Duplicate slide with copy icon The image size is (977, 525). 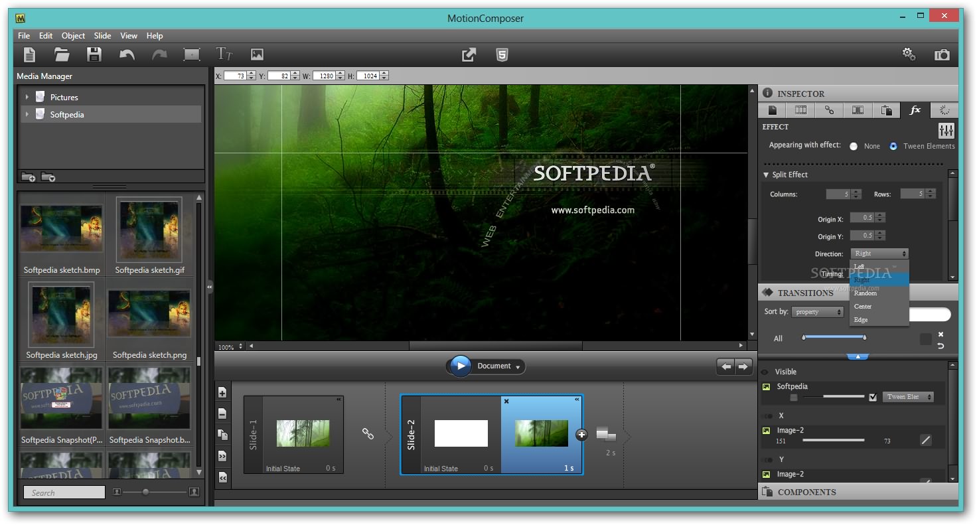222,435
